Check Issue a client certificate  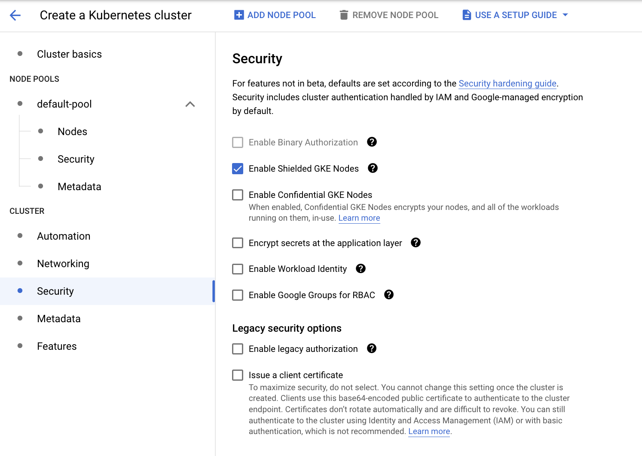click(238, 375)
